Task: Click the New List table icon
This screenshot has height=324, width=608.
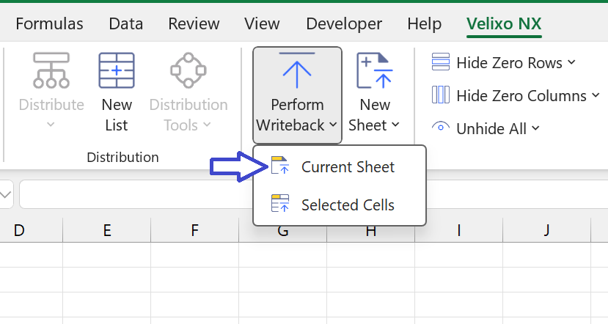Action: point(117,70)
